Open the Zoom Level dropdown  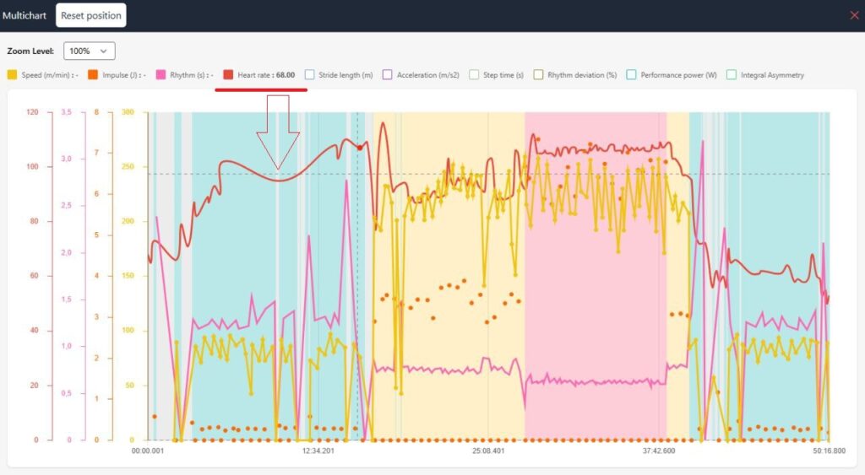click(x=89, y=51)
